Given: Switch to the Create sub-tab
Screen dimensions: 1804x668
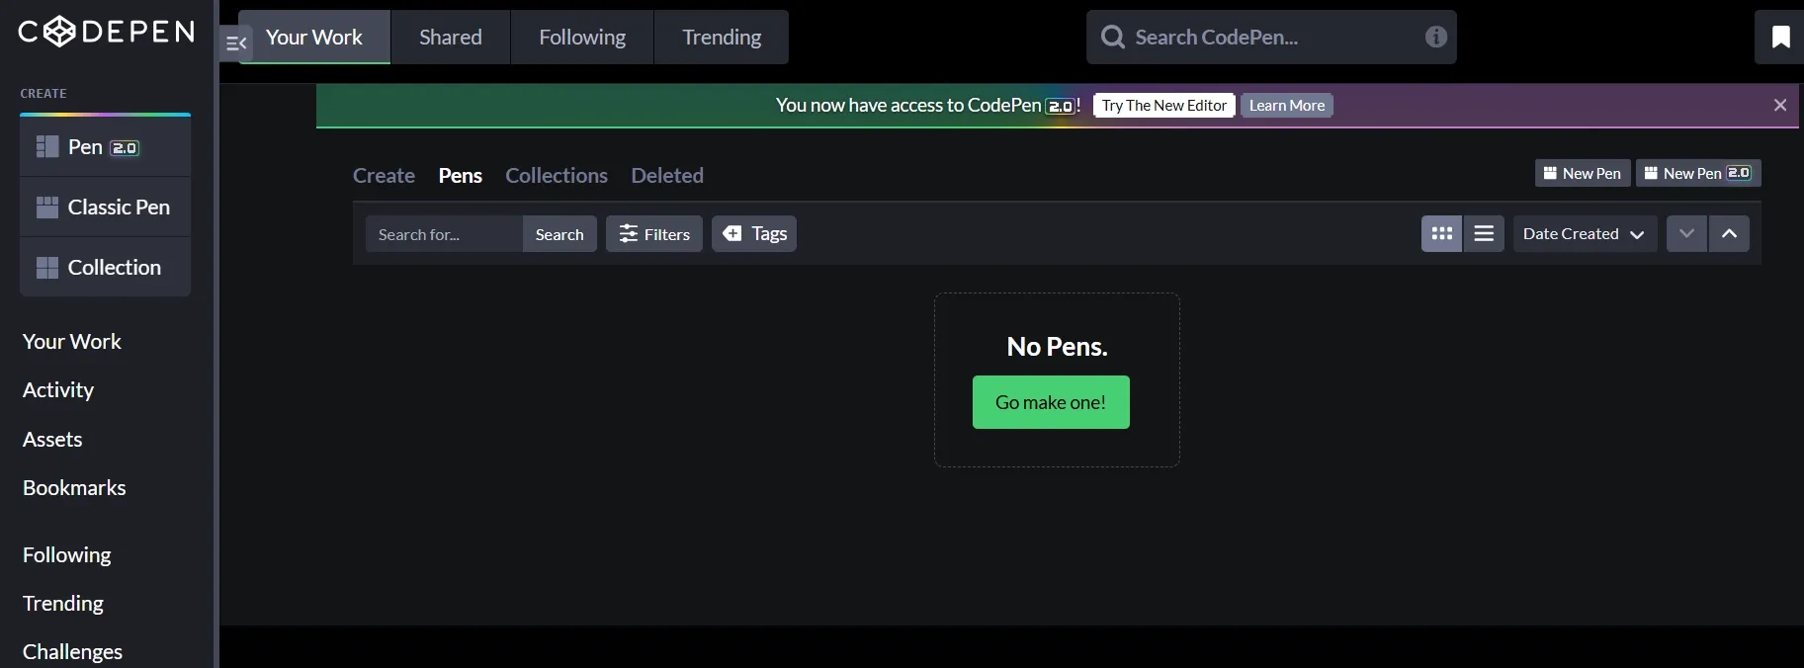Looking at the screenshot, I should click(x=384, y=176).
